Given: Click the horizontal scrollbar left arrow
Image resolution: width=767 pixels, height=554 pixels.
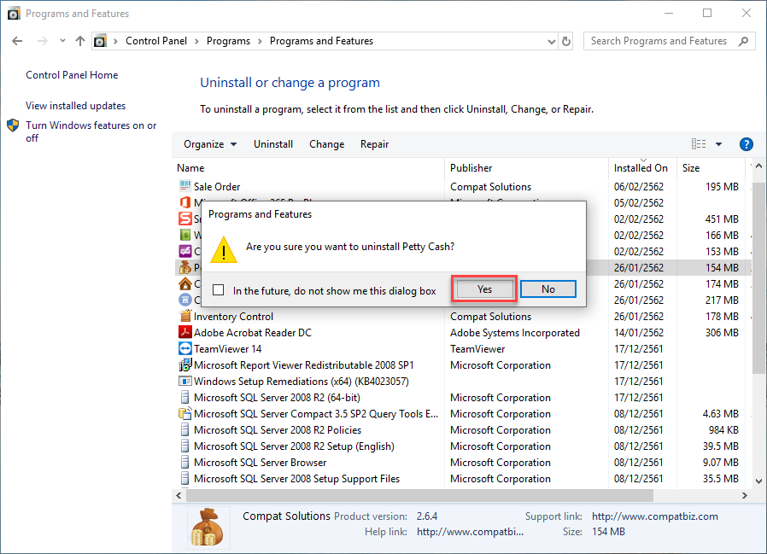Looking at the screenshot, I should 179,495.
